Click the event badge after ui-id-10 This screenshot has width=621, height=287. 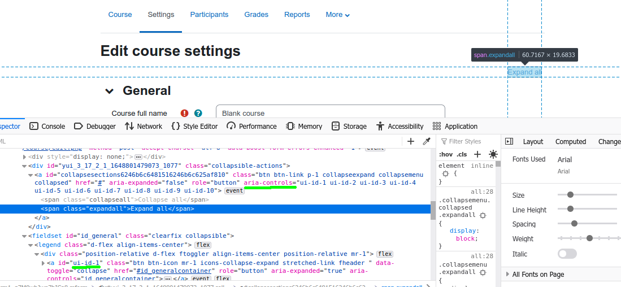pos(234,191)
